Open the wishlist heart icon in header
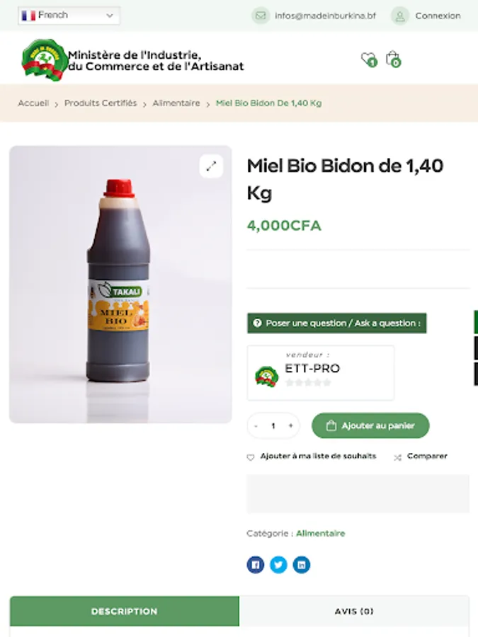 coord(368,59)
